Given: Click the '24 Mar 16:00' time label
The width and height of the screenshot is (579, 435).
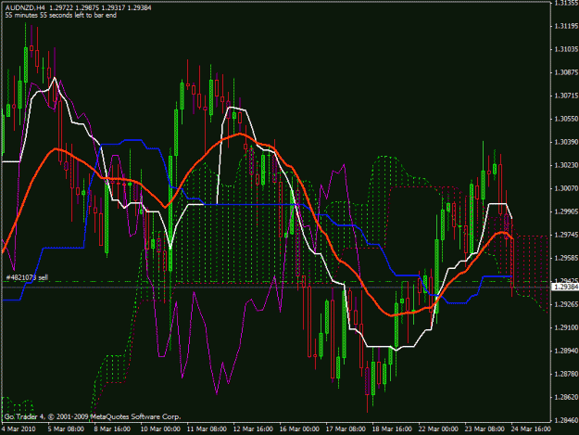Looking at the screenshot, I should (531, 429).
